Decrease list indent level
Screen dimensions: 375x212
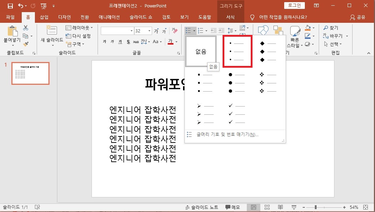[x=214, y=30]
